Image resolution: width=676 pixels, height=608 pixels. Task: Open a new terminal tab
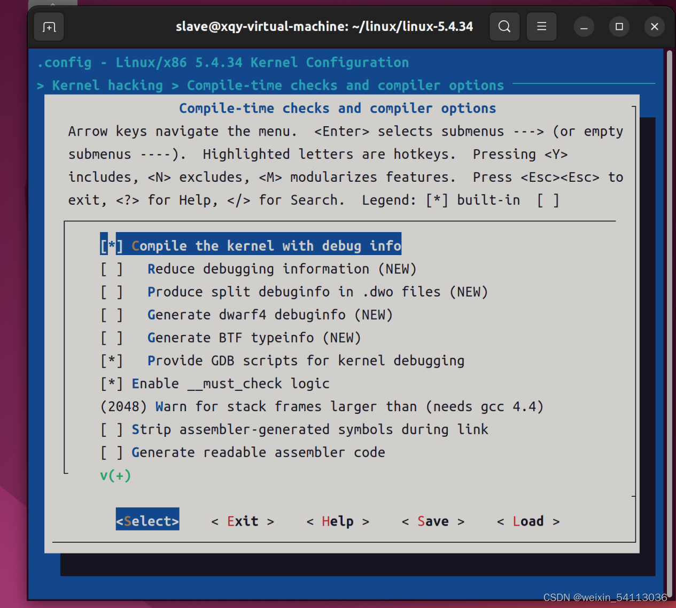[x=48, y=26]
